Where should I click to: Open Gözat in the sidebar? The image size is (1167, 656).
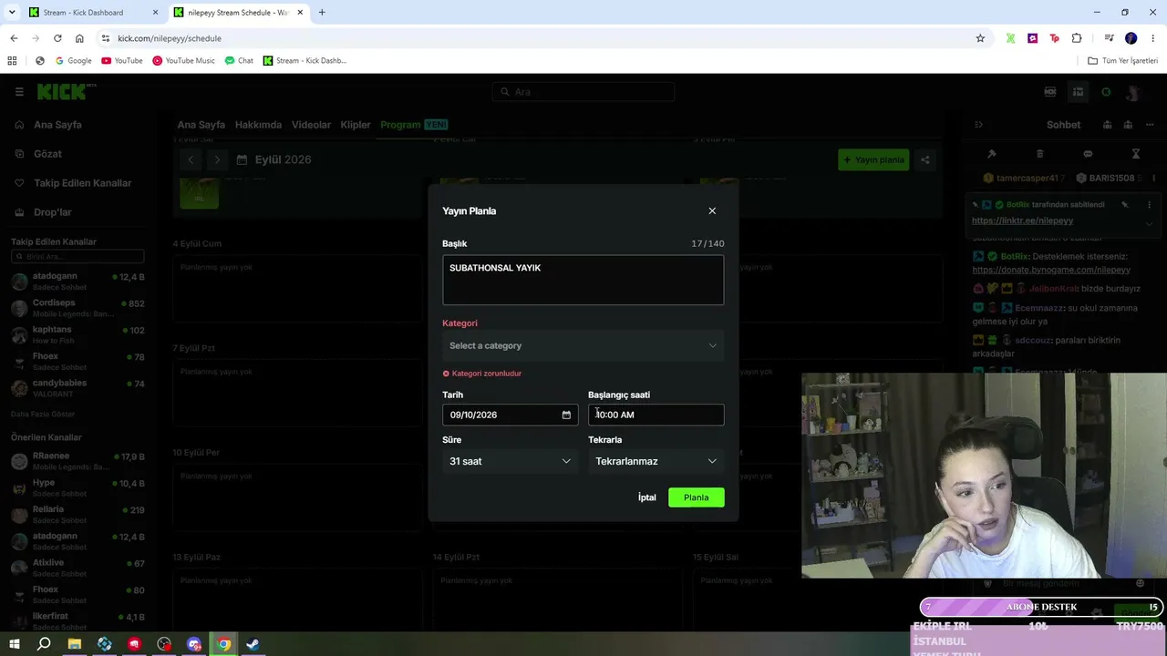coord(47,154)
